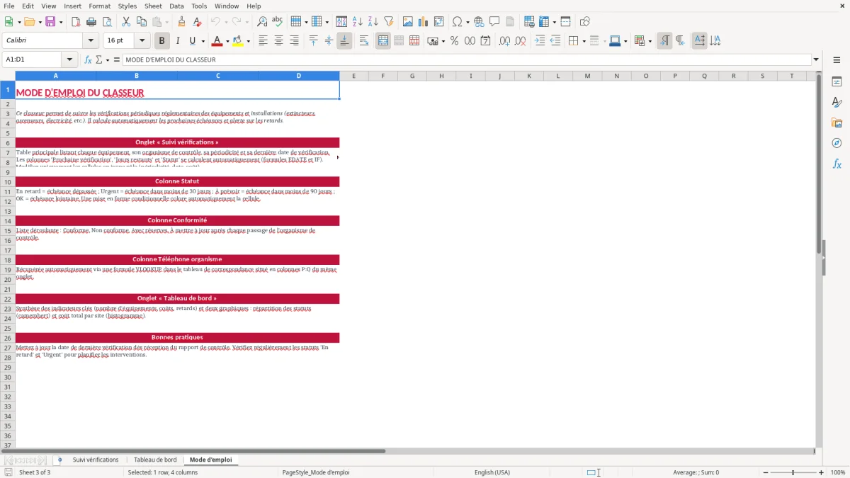The width and height of the screenshot is (850, 478).
Task: Toggle Italic formatting
Action: point(178,41)
